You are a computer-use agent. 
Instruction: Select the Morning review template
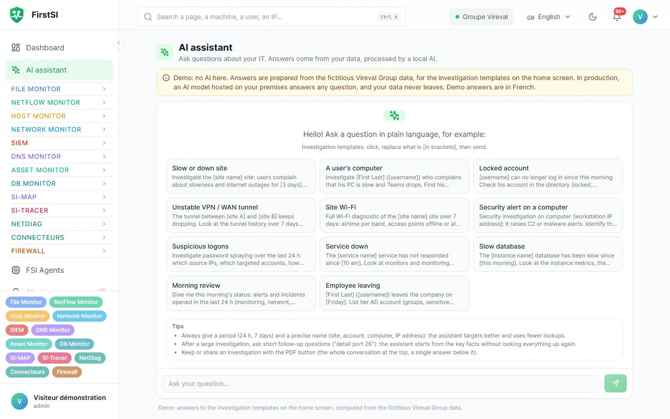coord(241,293)
